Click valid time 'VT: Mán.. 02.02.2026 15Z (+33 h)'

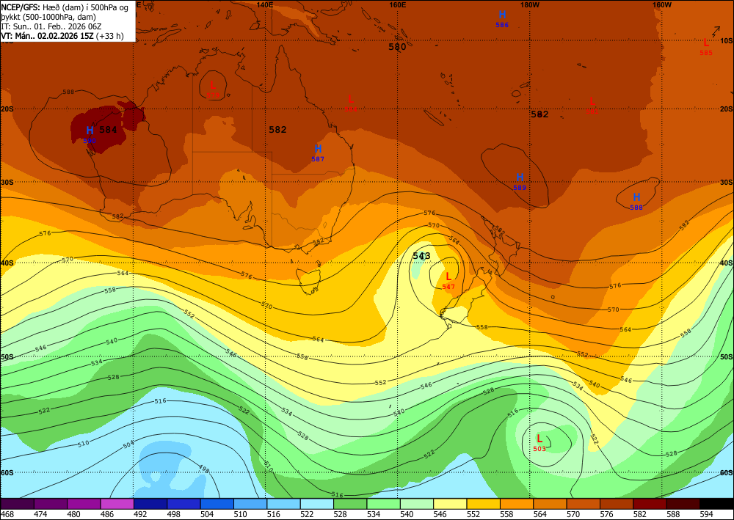click(62, 36)
